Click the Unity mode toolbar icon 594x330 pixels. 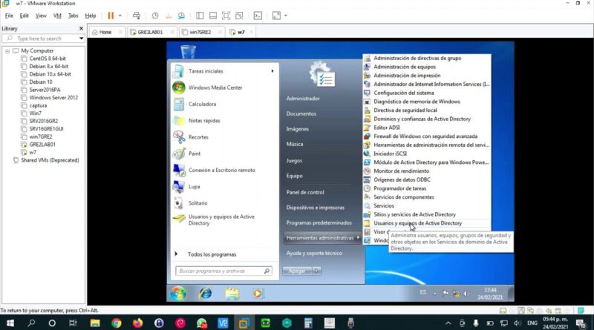[239, 16]
